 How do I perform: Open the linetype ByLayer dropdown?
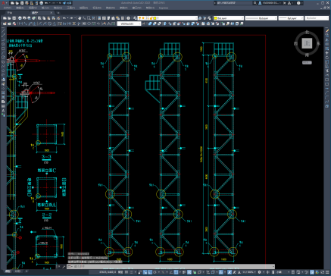[261, 18]
